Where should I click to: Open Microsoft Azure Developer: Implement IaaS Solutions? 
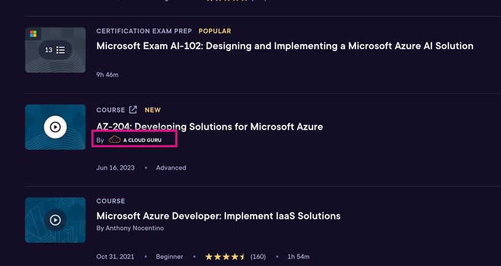[218, 216]
